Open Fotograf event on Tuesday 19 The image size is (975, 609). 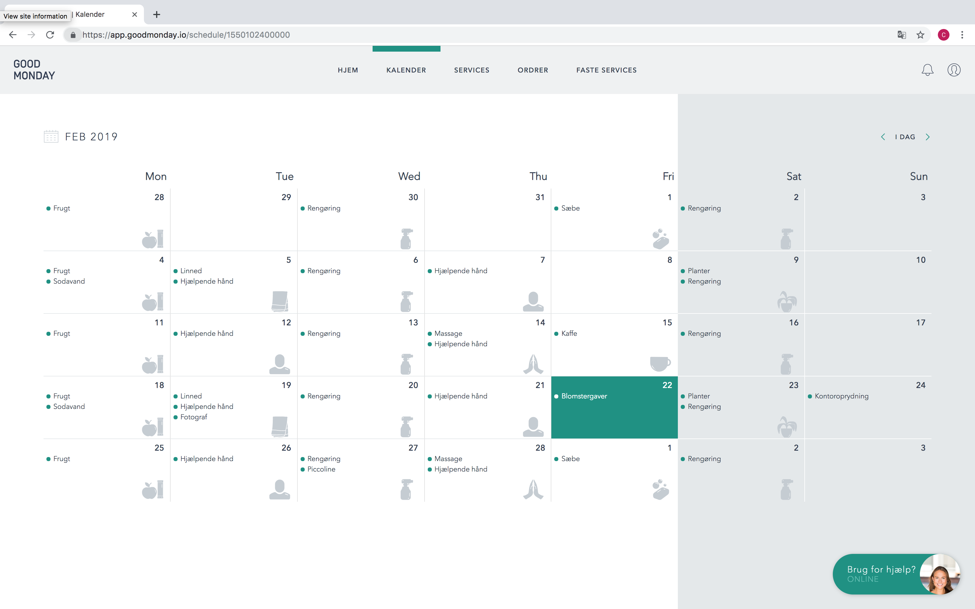tap(193, 417)
